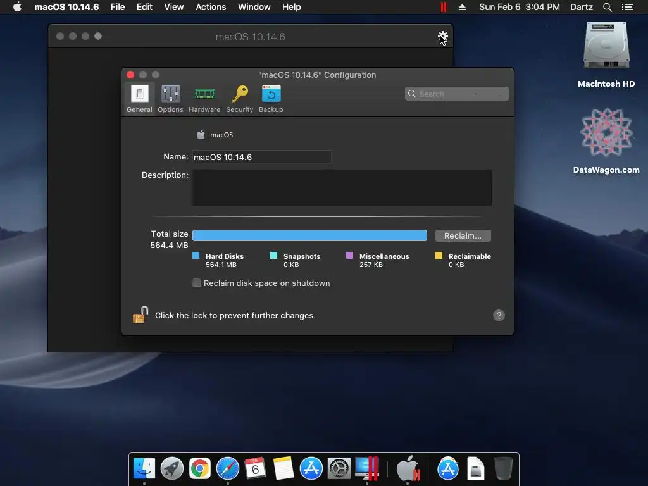Click the Hard Disks blue legend swatch
The height and width of the screenshot is (486, 648).
[196, 256]
